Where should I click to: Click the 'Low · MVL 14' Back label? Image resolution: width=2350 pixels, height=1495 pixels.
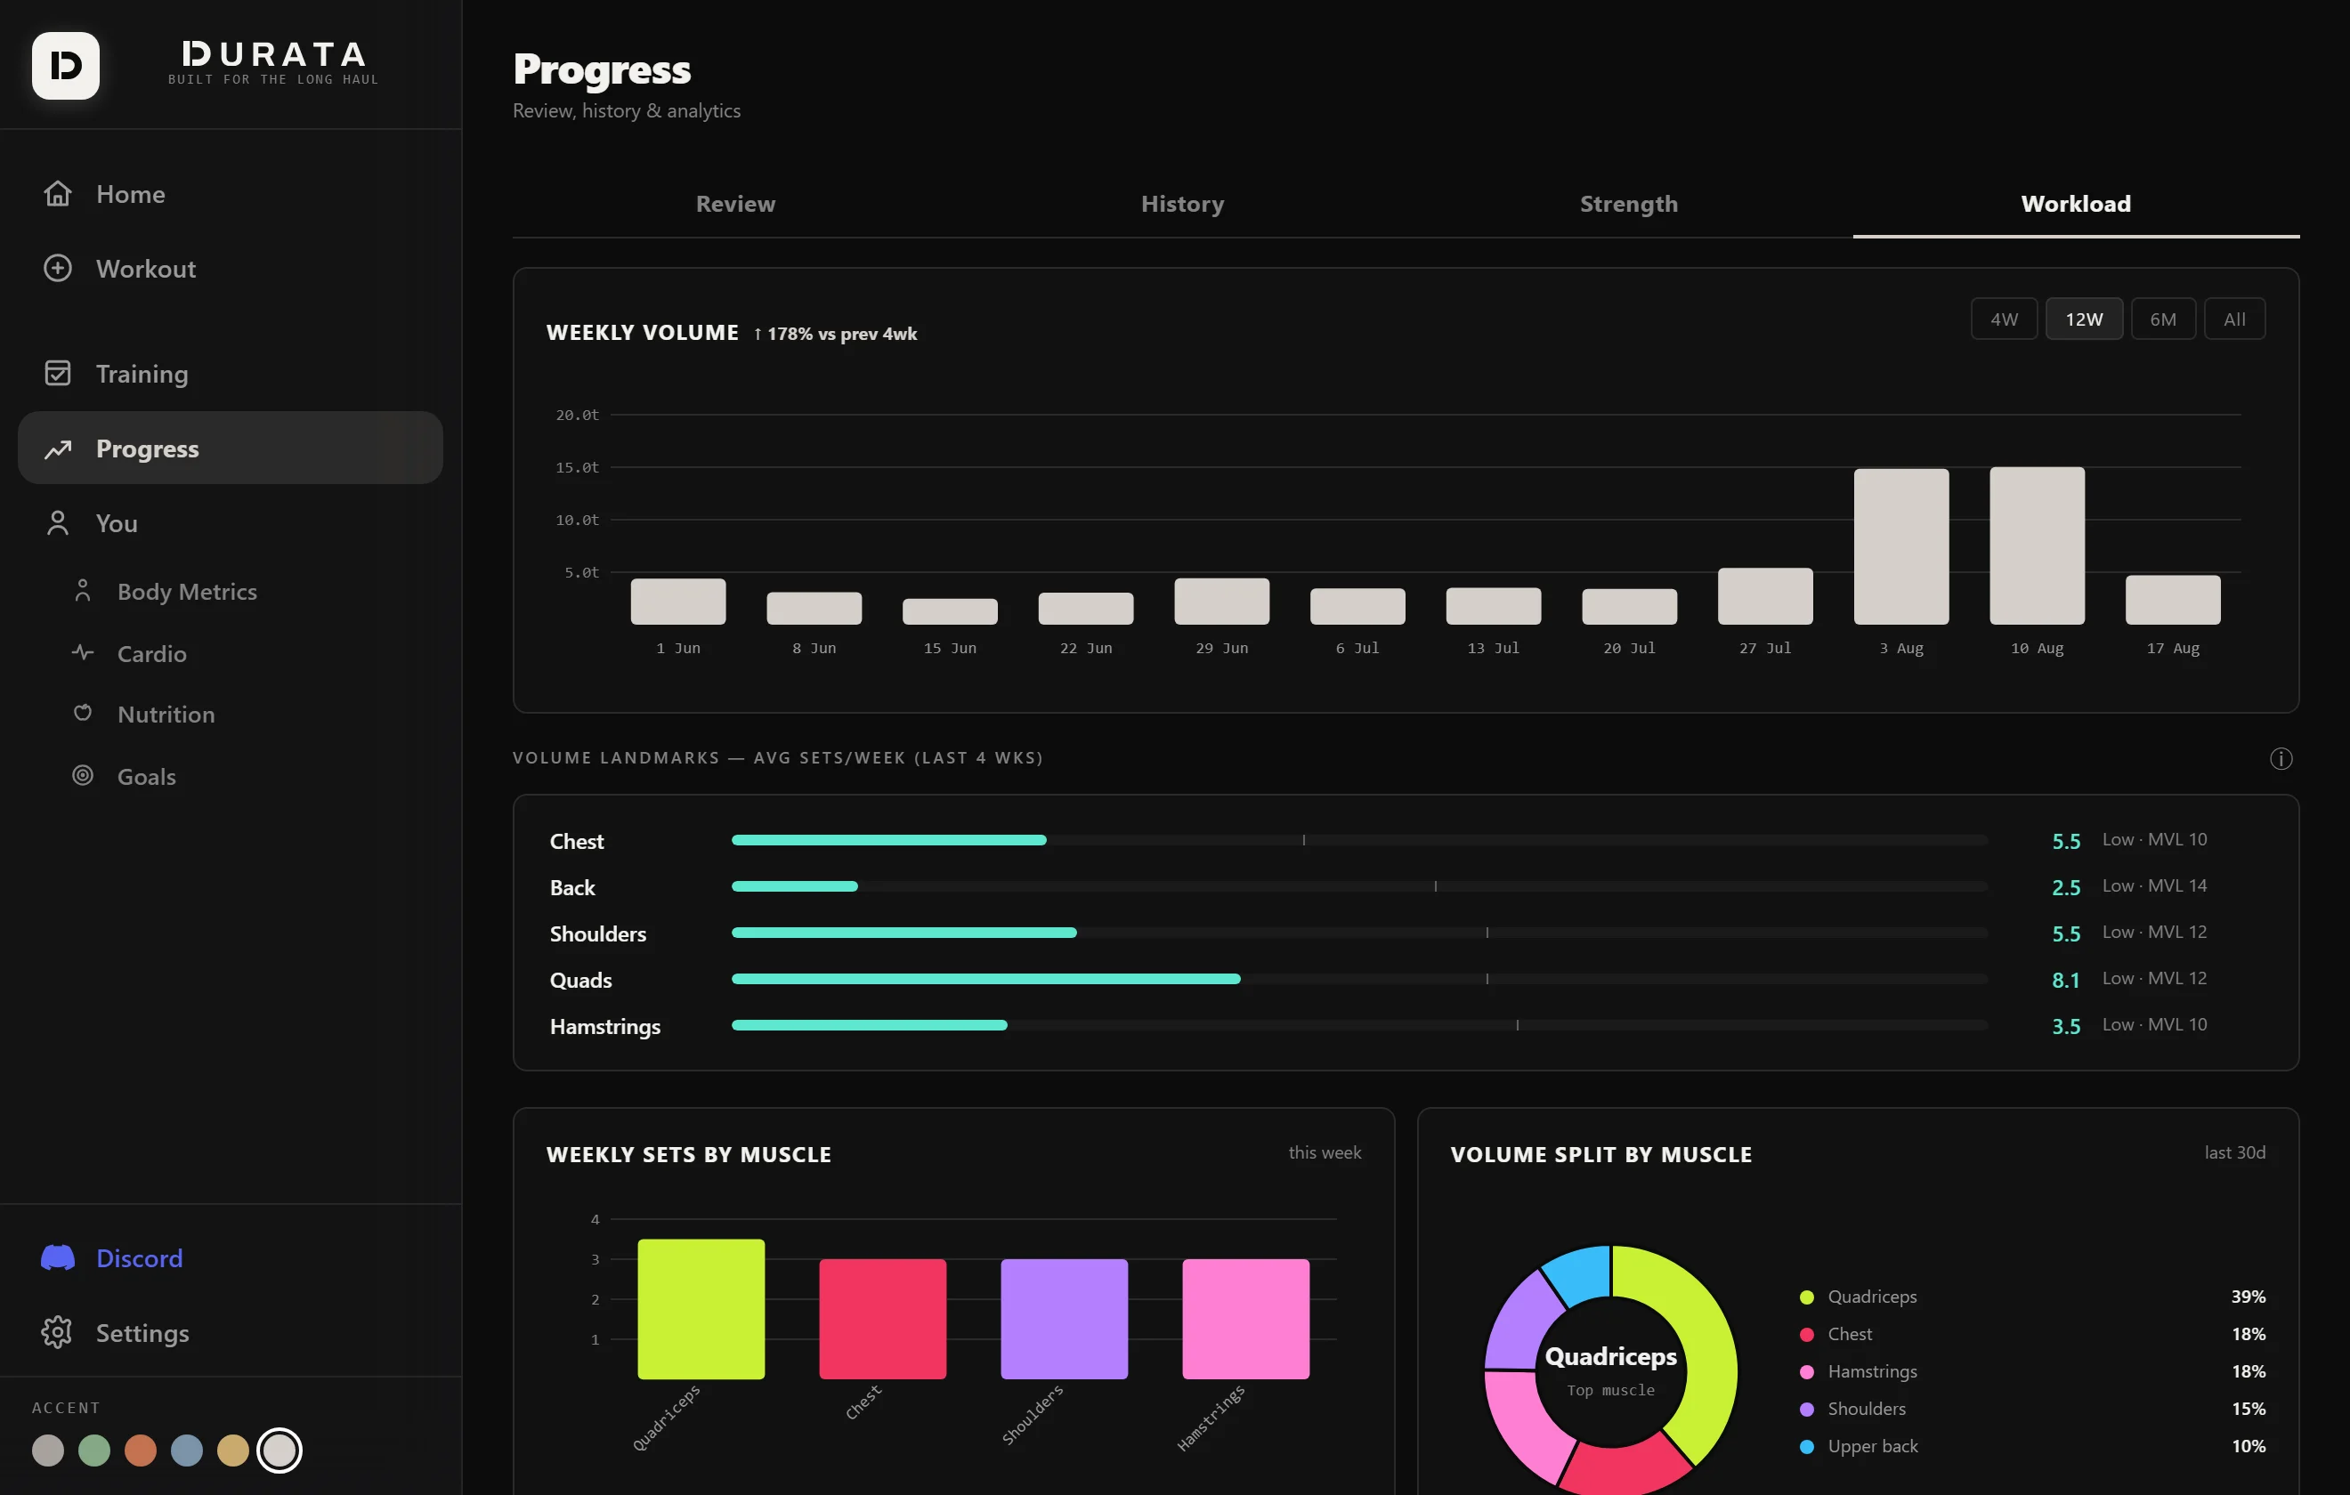(2154, 885)
